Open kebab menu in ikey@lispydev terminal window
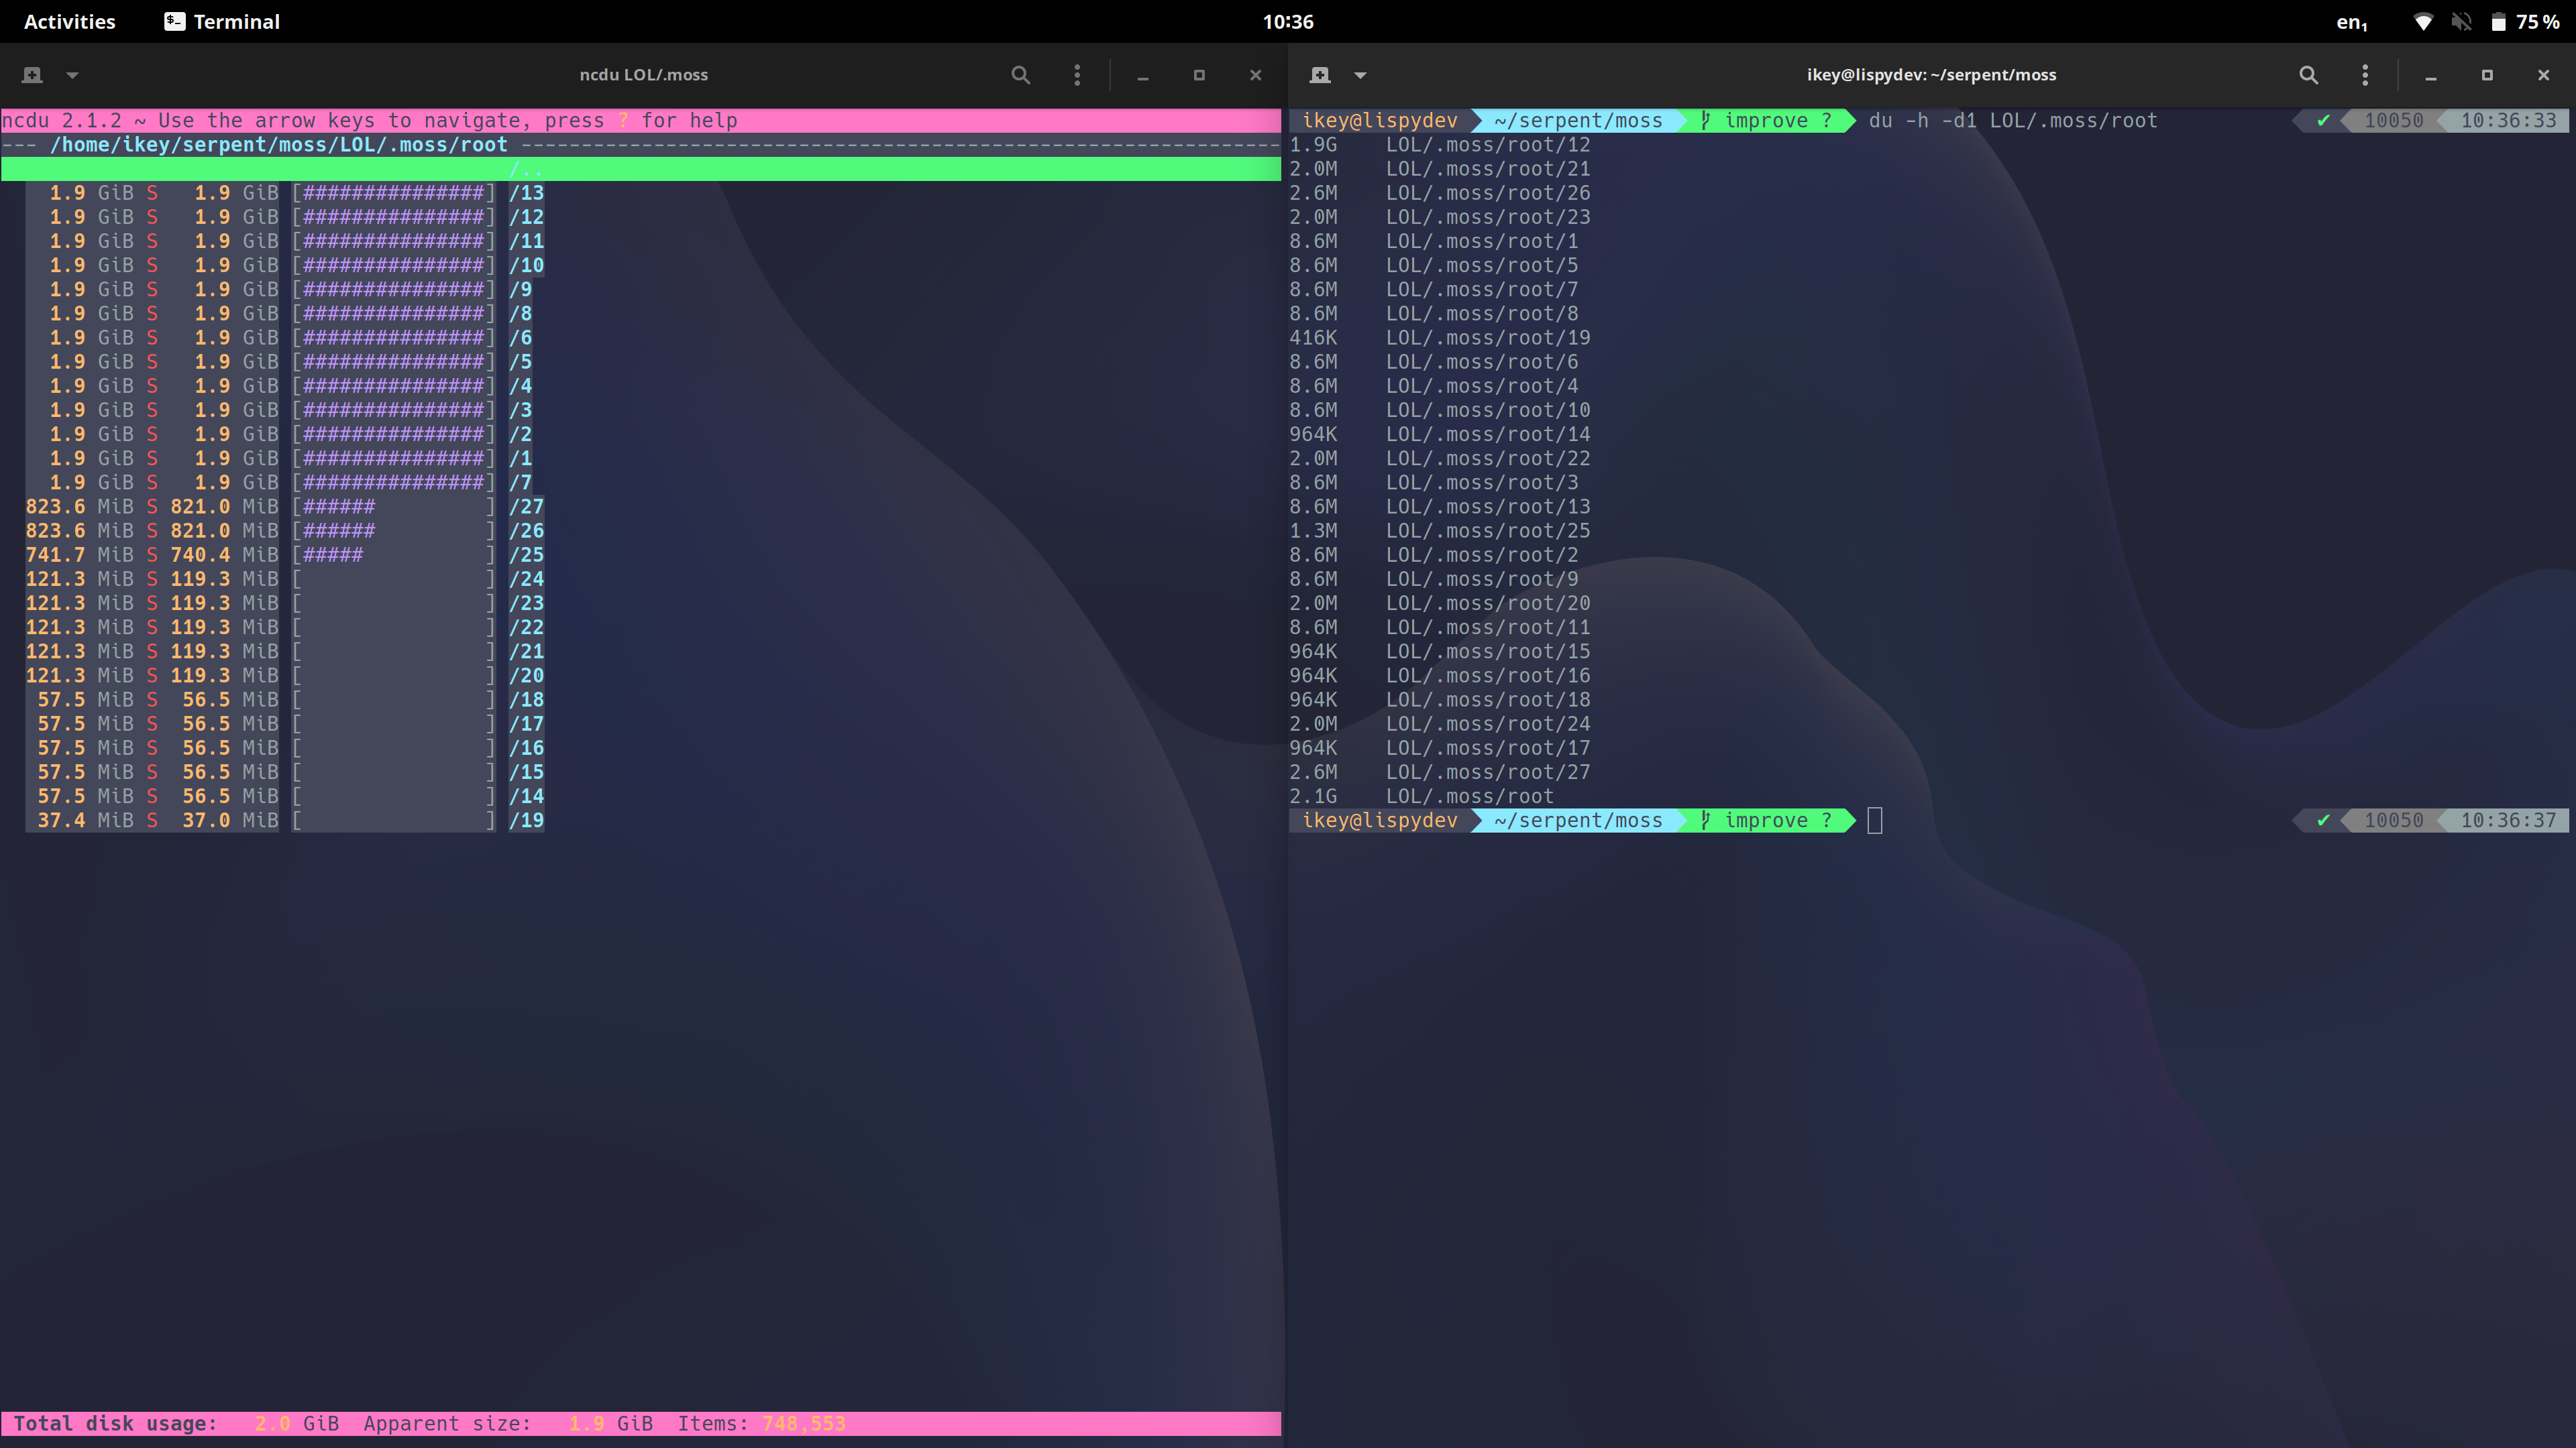 [x=2365, y=75]
